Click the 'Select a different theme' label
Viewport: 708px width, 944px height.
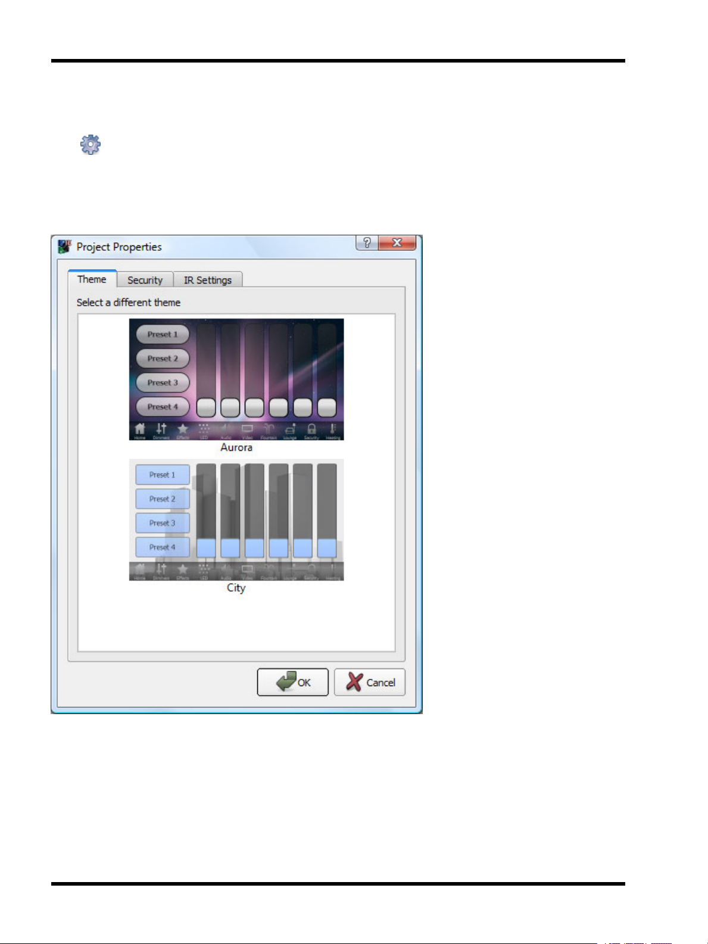[129, 303]
